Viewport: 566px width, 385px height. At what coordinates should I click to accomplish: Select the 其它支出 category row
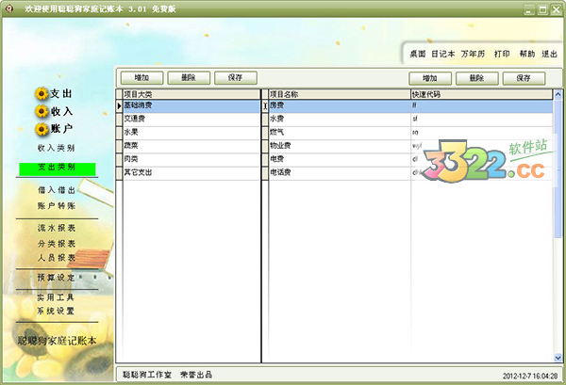coord(191,173)
